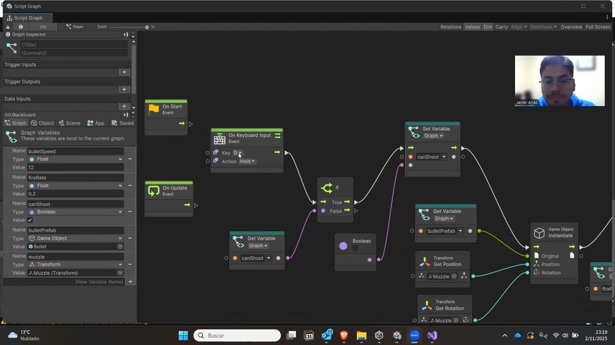Screen dimensions: 615x345
Task: Open the Script Graph window options menu
Action: click(607, 18)
